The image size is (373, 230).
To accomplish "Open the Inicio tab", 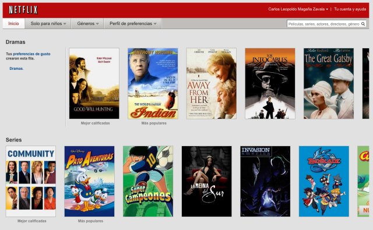I will click(13, 23).
